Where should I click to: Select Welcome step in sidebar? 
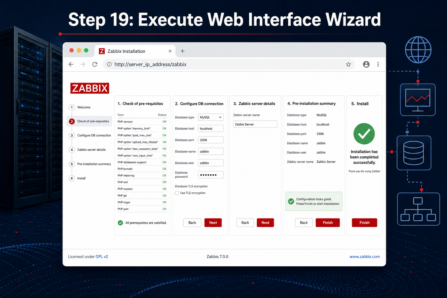click(84, 107)
